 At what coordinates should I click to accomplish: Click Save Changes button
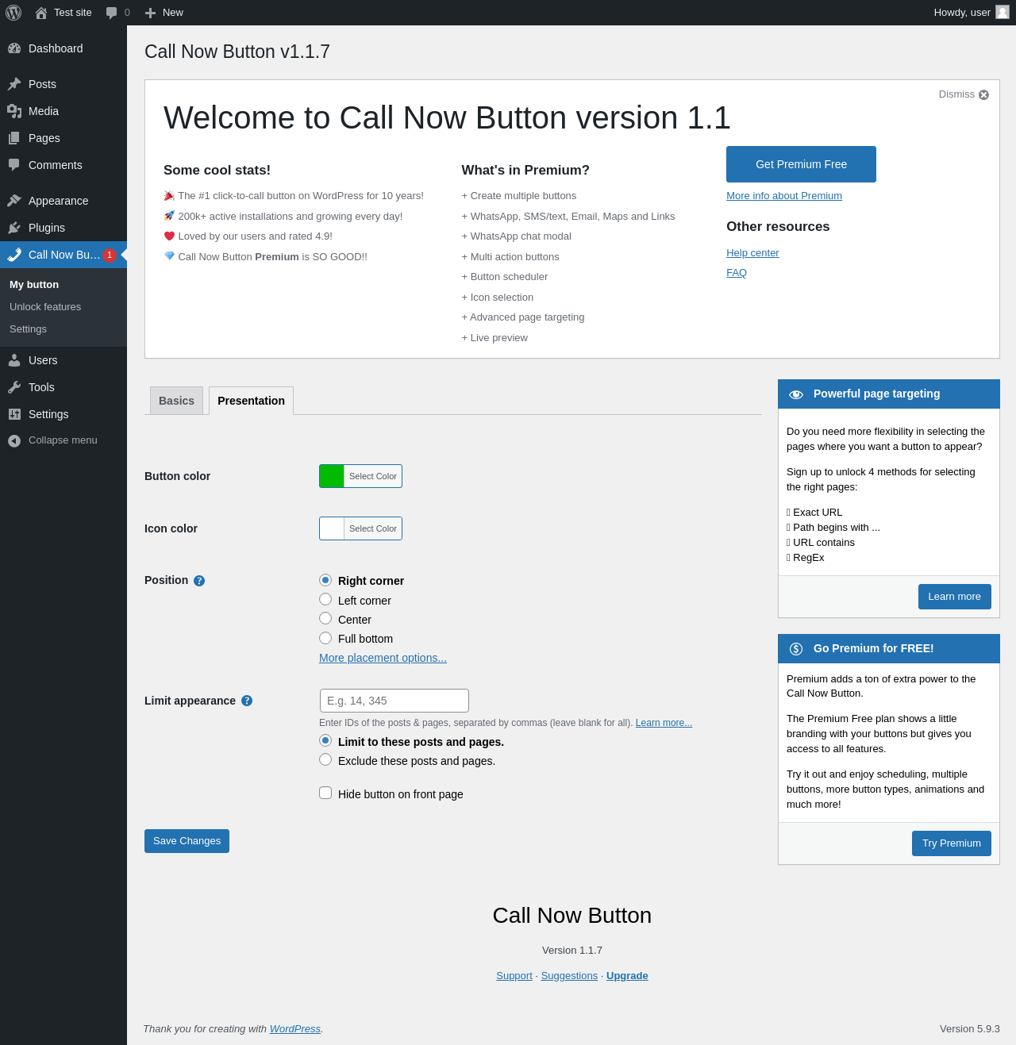click(x=187, y=841)
